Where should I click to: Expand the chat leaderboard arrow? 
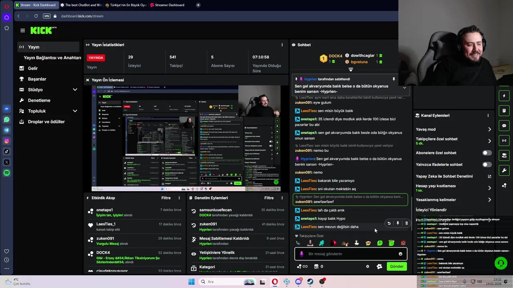pos(351,70)
